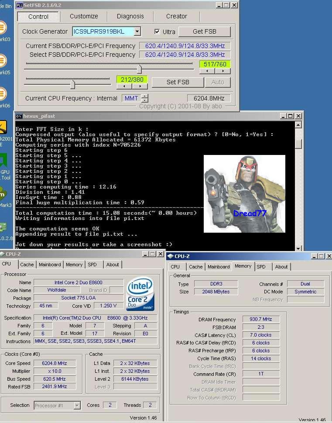332x423 pixels.
Task: Click right arrow under 212/380
Action: [x=140, y=86]
